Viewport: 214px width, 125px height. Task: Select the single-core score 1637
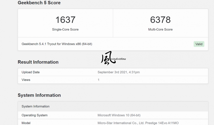65,20
